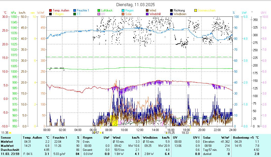This screenshot has height=157, width=271.
Task: Click the red Temp. Außen legend square
Action: [50, 10]
